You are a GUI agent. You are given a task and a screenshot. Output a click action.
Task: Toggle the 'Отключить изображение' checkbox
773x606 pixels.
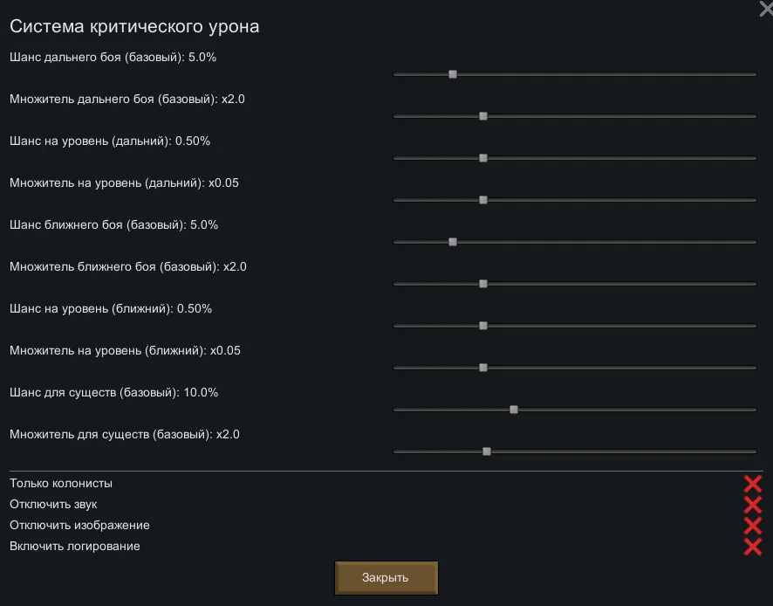click(752, 526)
